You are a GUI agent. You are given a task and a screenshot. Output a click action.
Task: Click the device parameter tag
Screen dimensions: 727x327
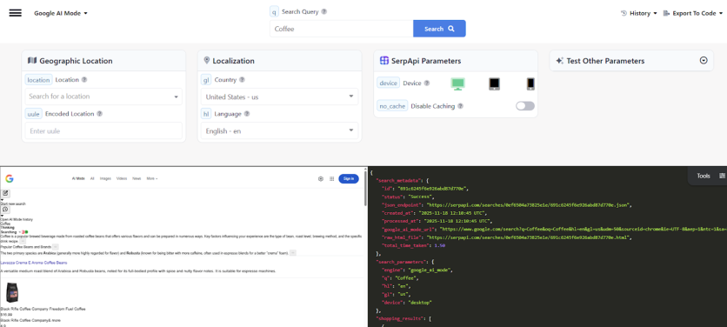pyautogui.click(x=388, y=83)
